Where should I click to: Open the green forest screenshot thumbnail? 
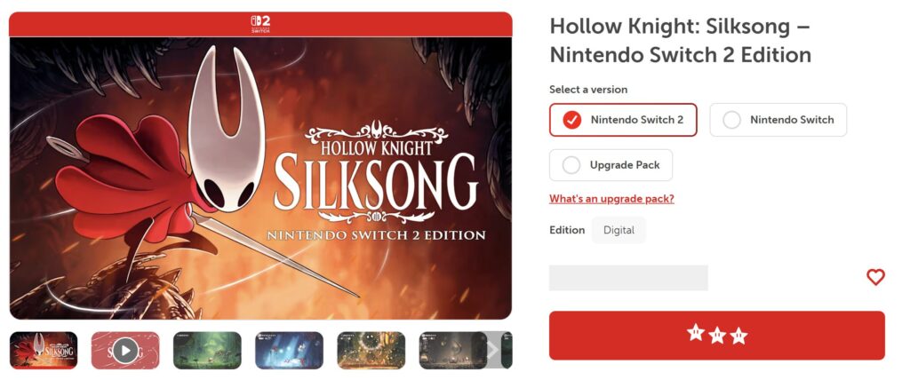207,351
